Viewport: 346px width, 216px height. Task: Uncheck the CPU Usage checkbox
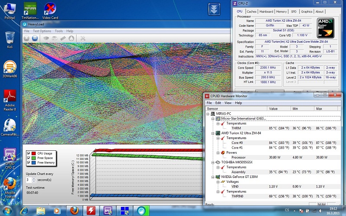29,153
